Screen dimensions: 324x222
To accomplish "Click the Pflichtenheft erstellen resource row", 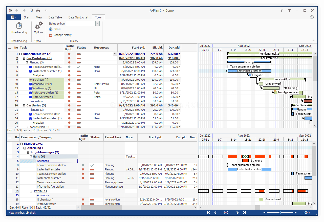I will click(102, 187).
